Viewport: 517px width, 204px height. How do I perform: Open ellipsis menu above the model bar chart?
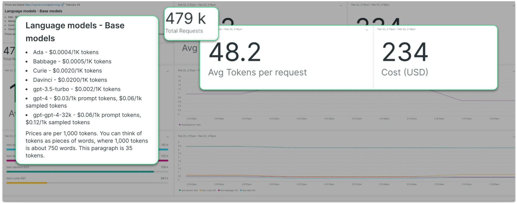[x=167, y=71]
